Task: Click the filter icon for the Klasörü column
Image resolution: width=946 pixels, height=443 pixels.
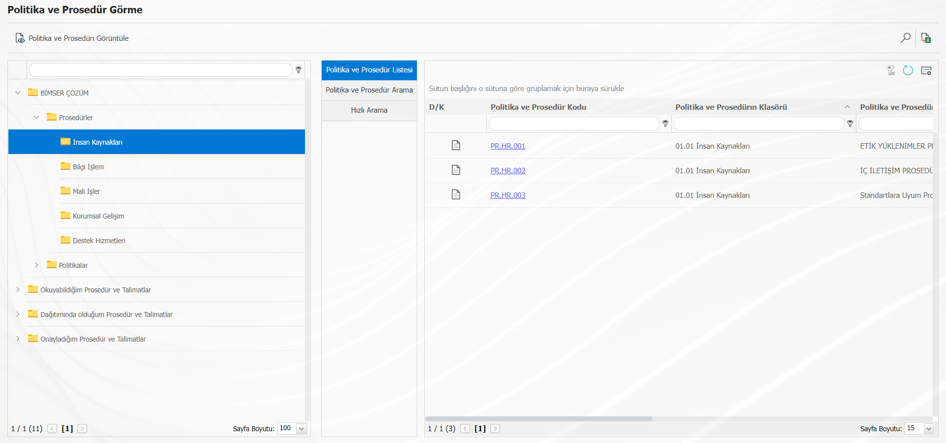Action: pyautogui.click(x=850, y=124)
